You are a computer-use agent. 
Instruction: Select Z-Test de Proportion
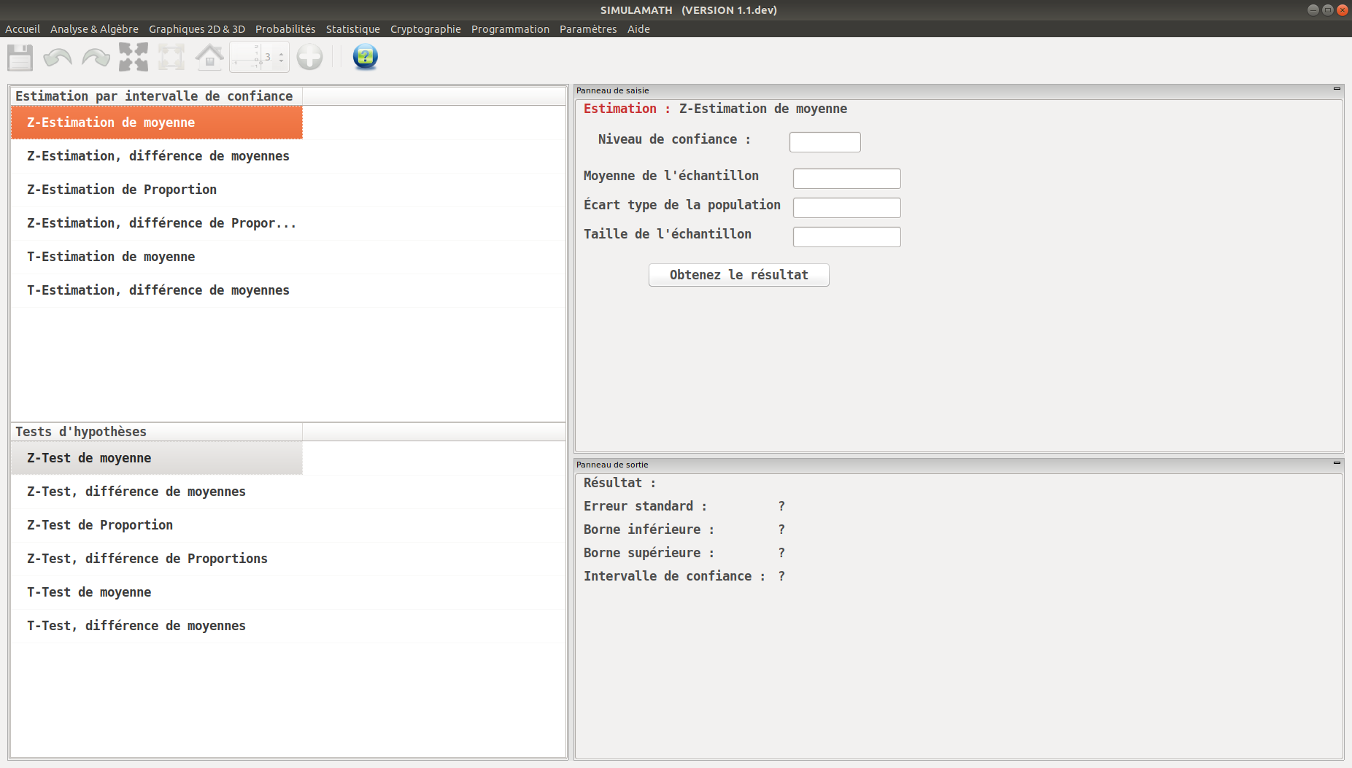pos(157,525)
